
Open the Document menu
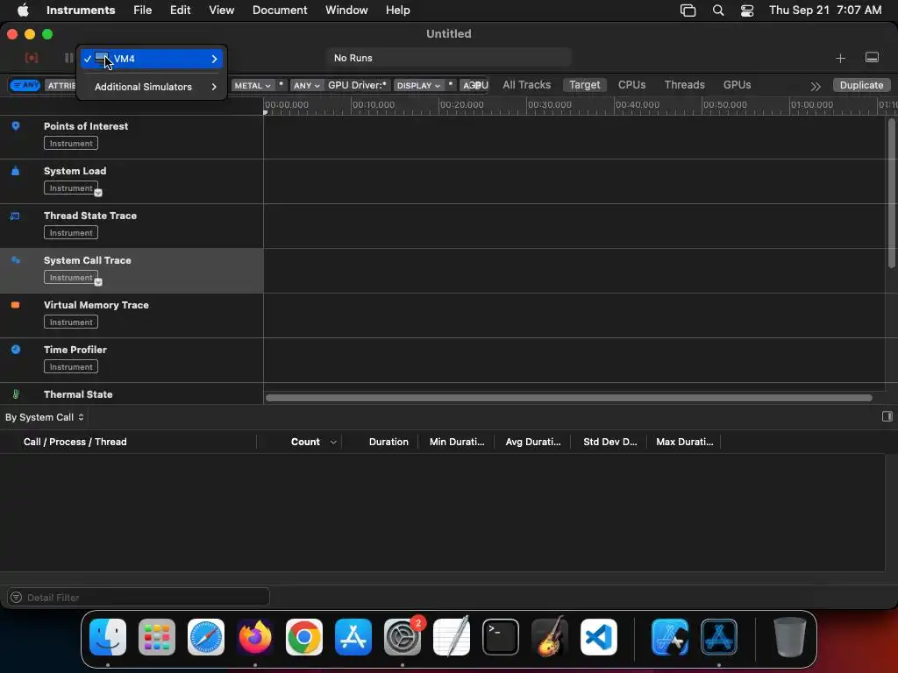coord(280,11)
